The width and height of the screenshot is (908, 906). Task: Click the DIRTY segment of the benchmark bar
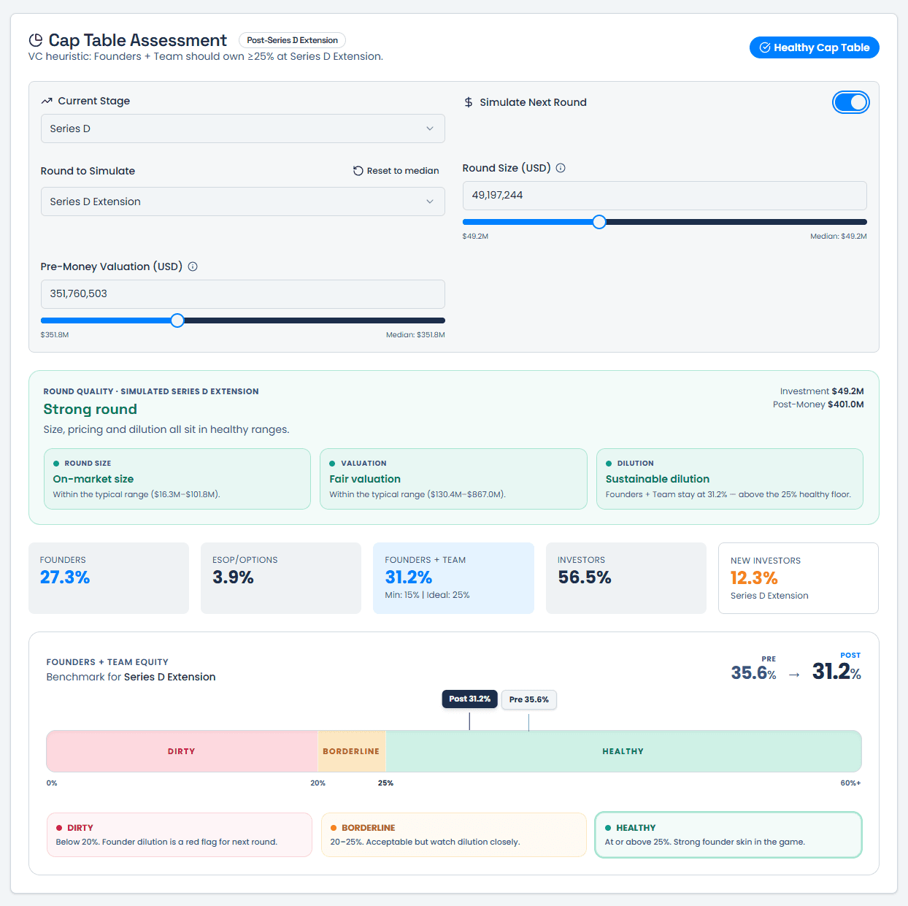point(182,751)
